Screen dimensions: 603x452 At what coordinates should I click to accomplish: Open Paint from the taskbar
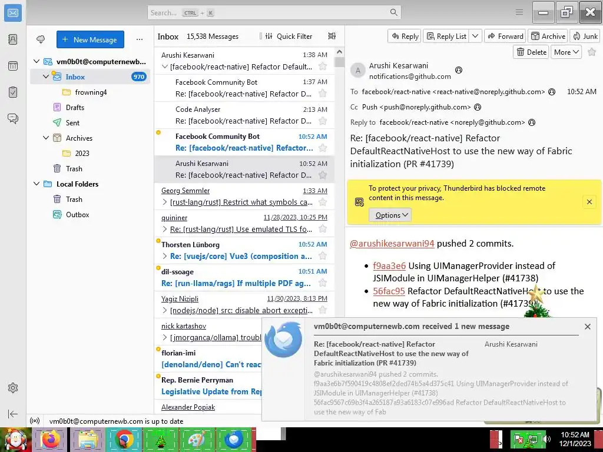[197, 439]
